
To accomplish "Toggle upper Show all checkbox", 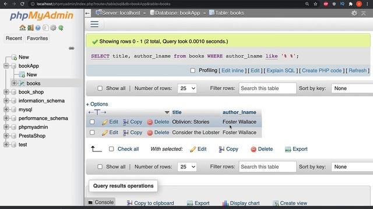I will coord(100,88).
